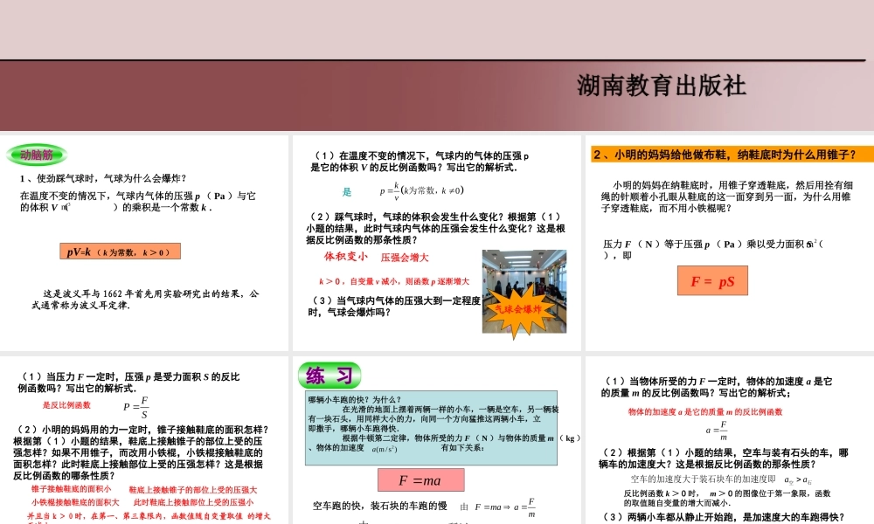Open the slide thumbnail with the F = pS box
Screen dimensions: 874x524
730,243
